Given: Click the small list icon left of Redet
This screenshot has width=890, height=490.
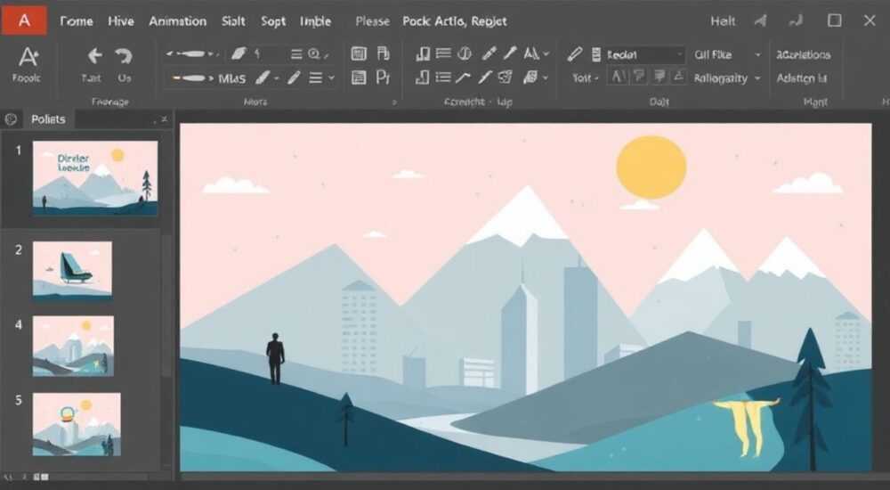Looking at the screenshot, I should point(596,54).
